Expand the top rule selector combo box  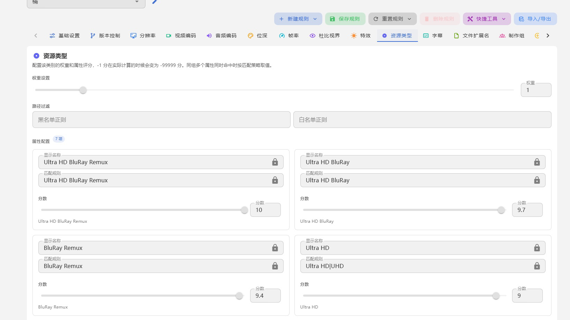coord(86,3)
